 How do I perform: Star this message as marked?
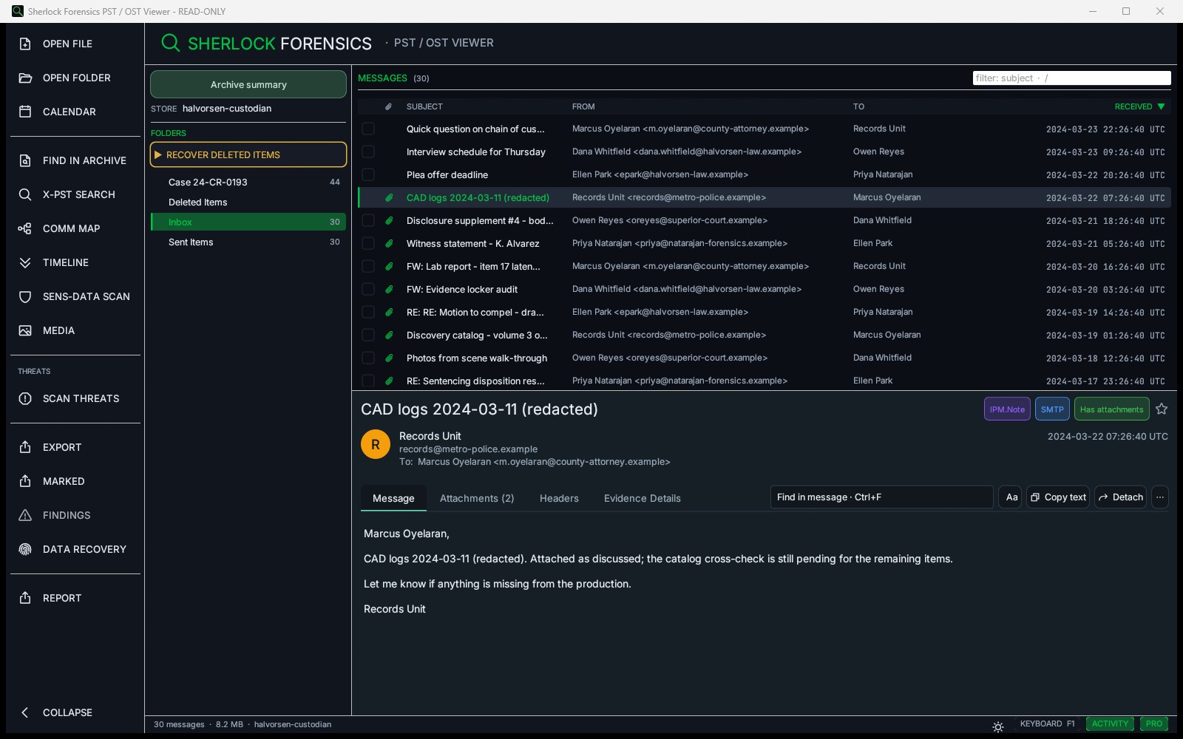tap(1162, 409)
